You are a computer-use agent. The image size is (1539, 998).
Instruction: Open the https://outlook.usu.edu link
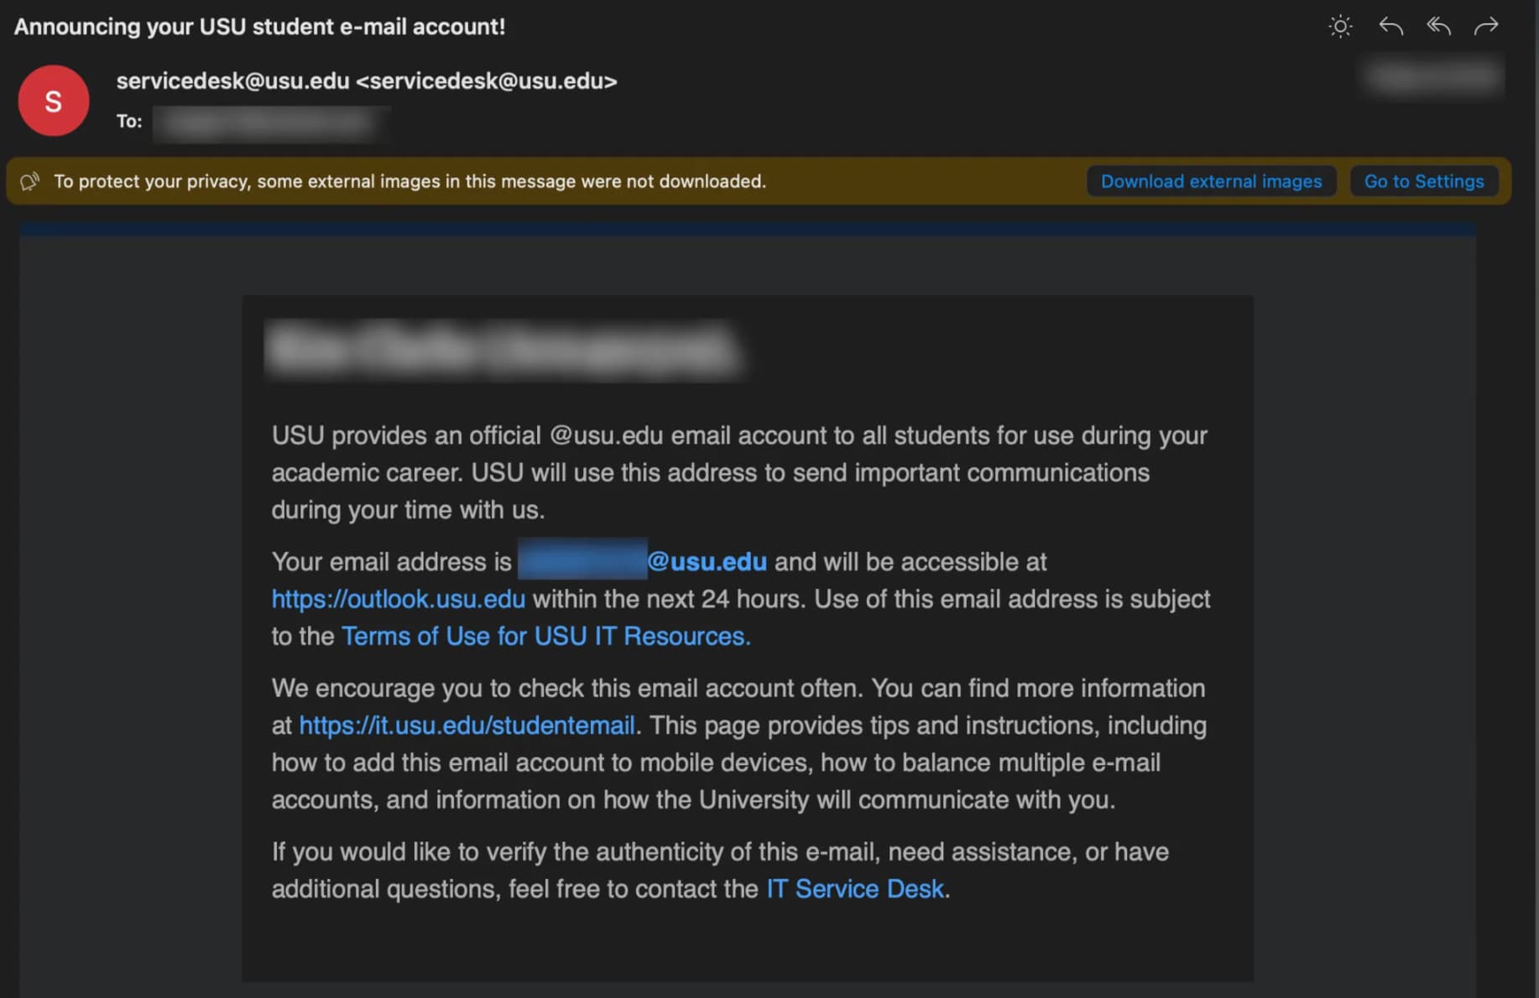[399, 600]
